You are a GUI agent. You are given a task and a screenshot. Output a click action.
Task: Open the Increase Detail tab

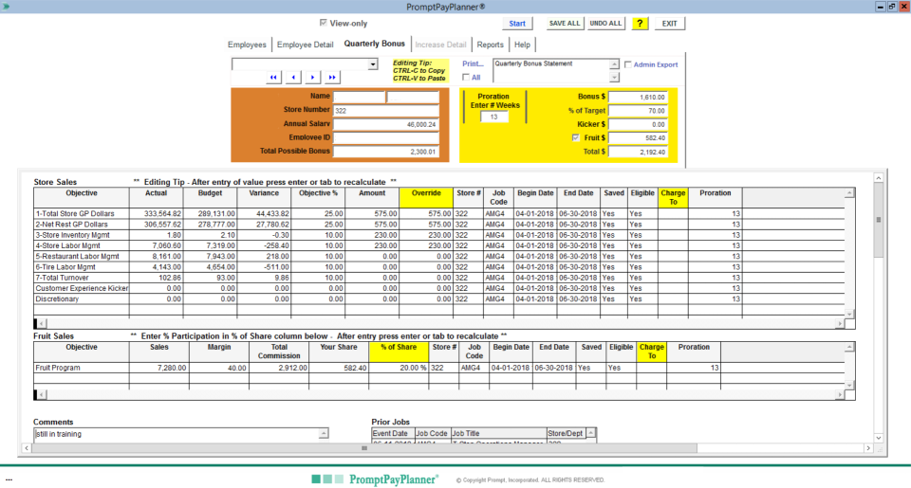[440, 45]
